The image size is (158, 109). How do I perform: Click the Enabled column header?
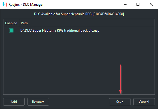(11, 23)
